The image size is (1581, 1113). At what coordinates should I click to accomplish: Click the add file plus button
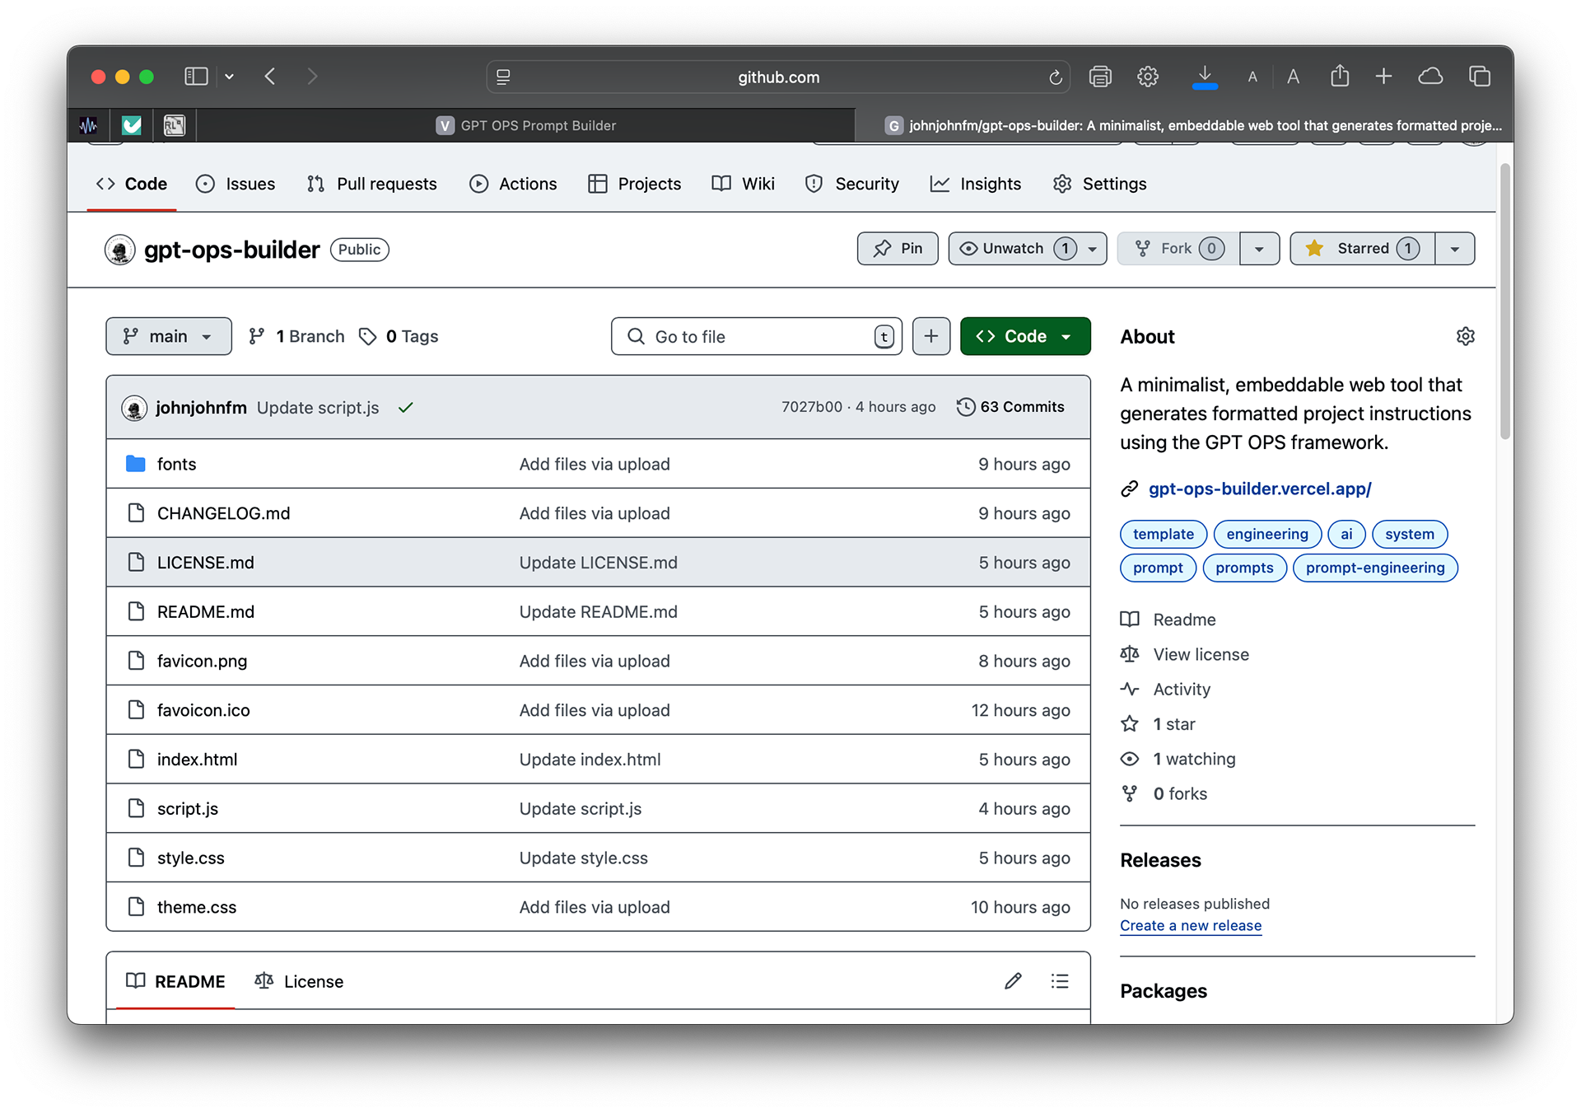pos(931,336)
